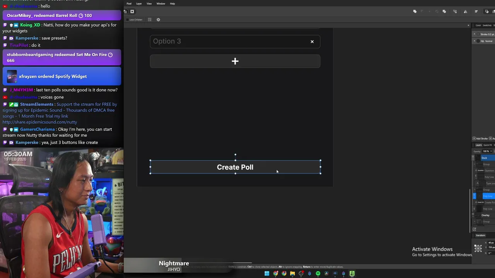Image resolution: width=495 pixels, height=278 pixels.
Task: Click the transform objects separately icon
Action: (x=455, y=12)
